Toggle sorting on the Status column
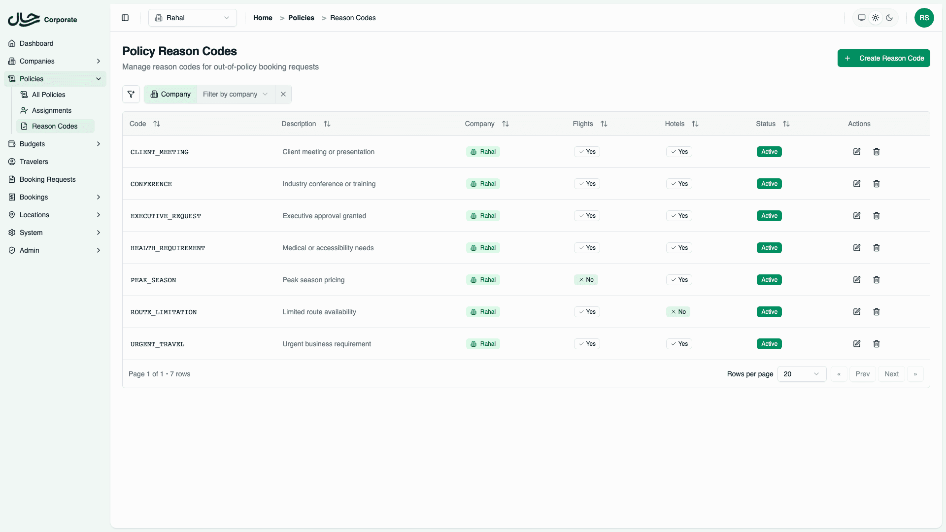Screen dimensions: 946x532 click(x=786, y=124)
